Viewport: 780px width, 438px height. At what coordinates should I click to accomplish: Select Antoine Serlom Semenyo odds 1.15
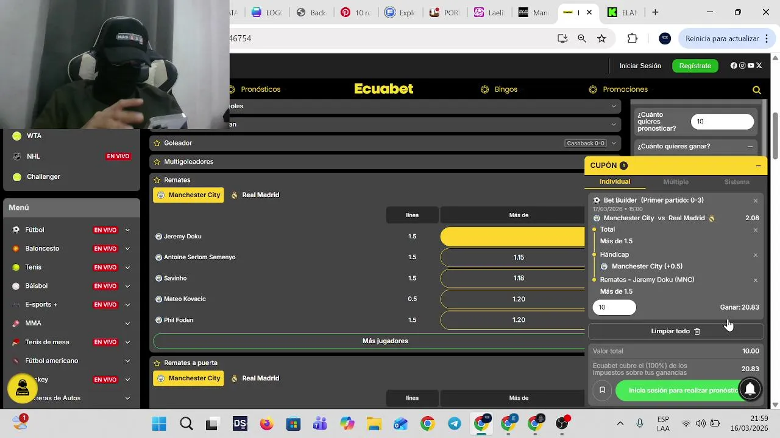pos(512,257)
